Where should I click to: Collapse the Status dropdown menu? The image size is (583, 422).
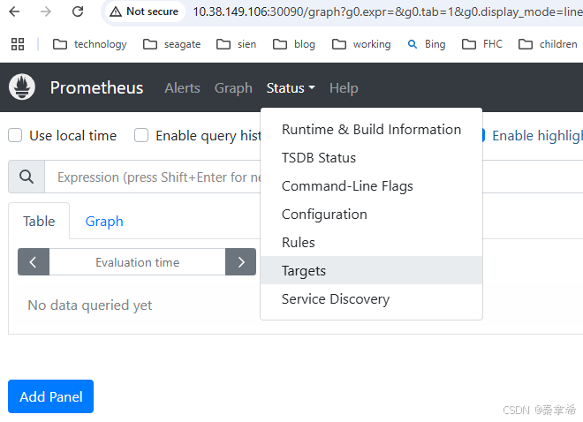pyautogui.click(x=291, y=88)
